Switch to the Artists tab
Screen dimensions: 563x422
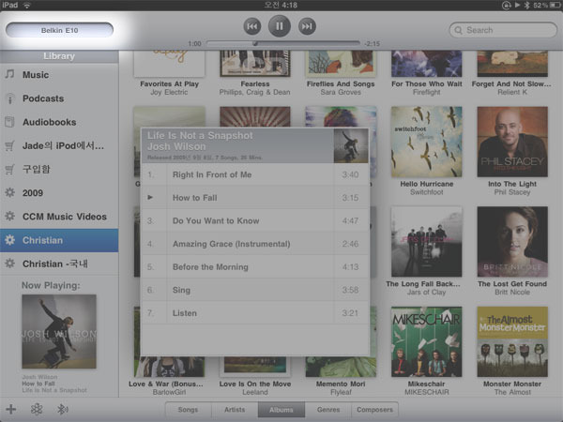(235, 410)
